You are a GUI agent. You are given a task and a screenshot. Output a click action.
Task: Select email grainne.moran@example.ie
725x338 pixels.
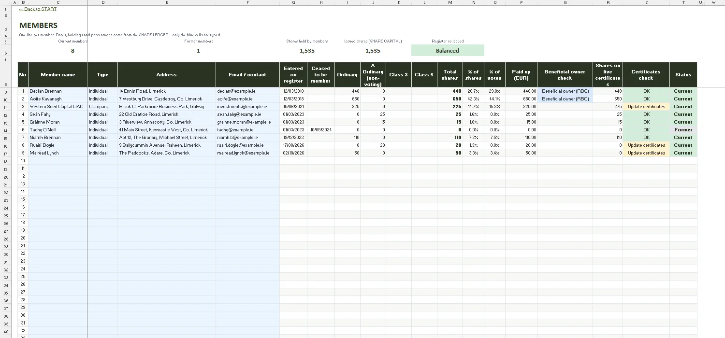tap(248, 122)
